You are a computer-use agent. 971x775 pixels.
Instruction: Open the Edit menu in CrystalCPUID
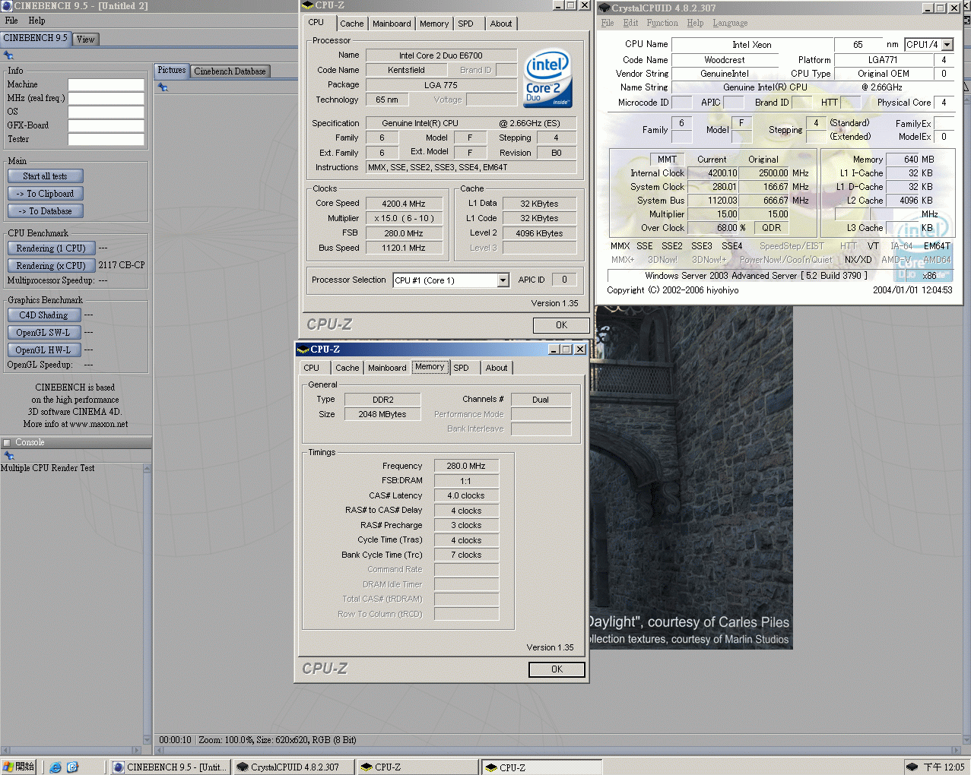(x=630, y=23)
